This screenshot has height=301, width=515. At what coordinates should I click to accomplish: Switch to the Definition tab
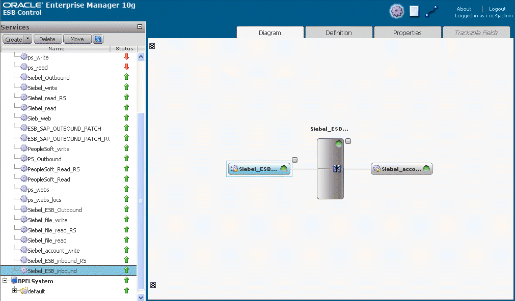click(x=339, y=33)
